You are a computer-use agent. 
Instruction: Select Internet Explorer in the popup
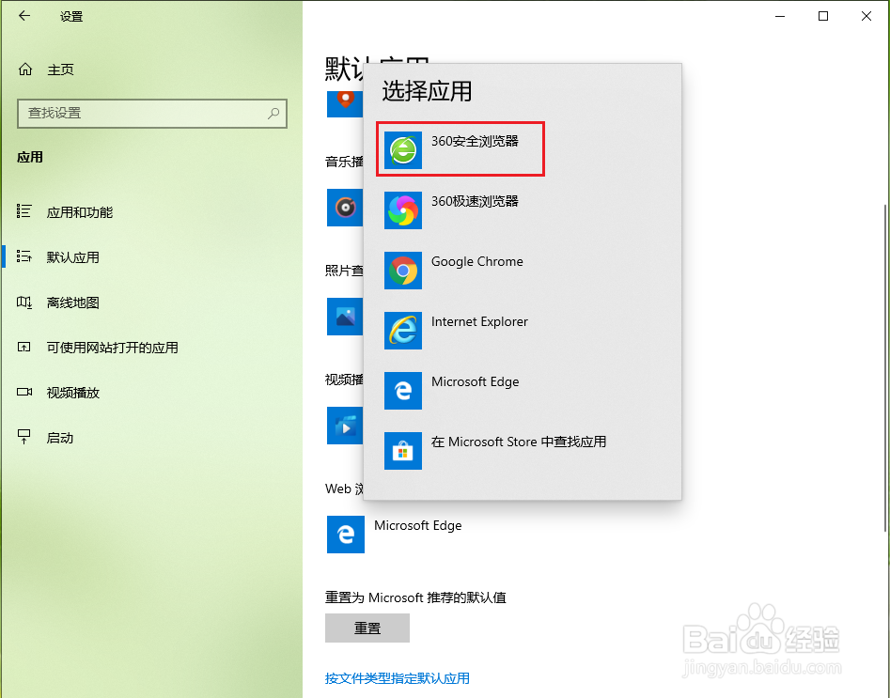click(x=460, y=330)
